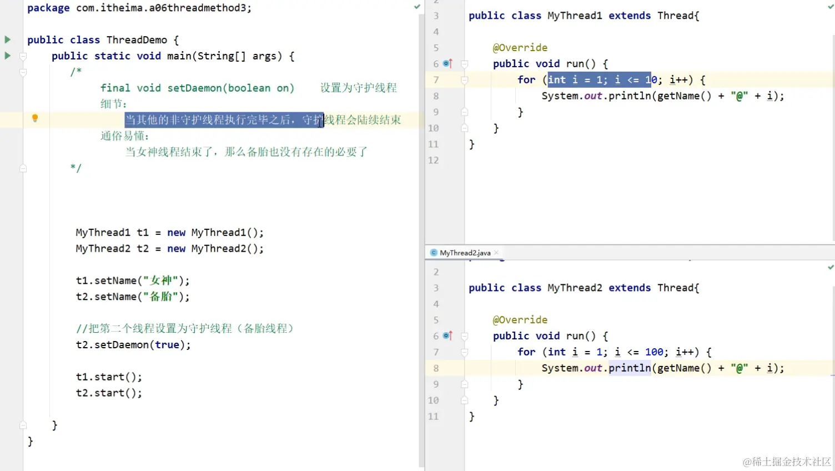This screenshot has width=835, height=471.
Task: Click green inspection checkmark in ThreadDemo editor
Action: [417, 7]
